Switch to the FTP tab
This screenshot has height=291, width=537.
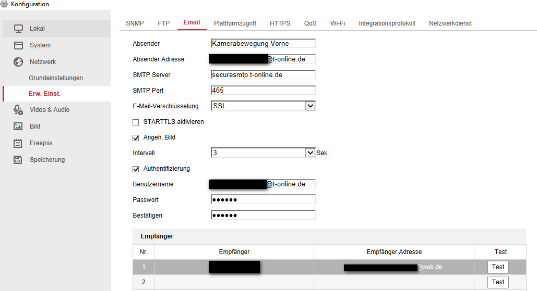(x=164, y=23)
